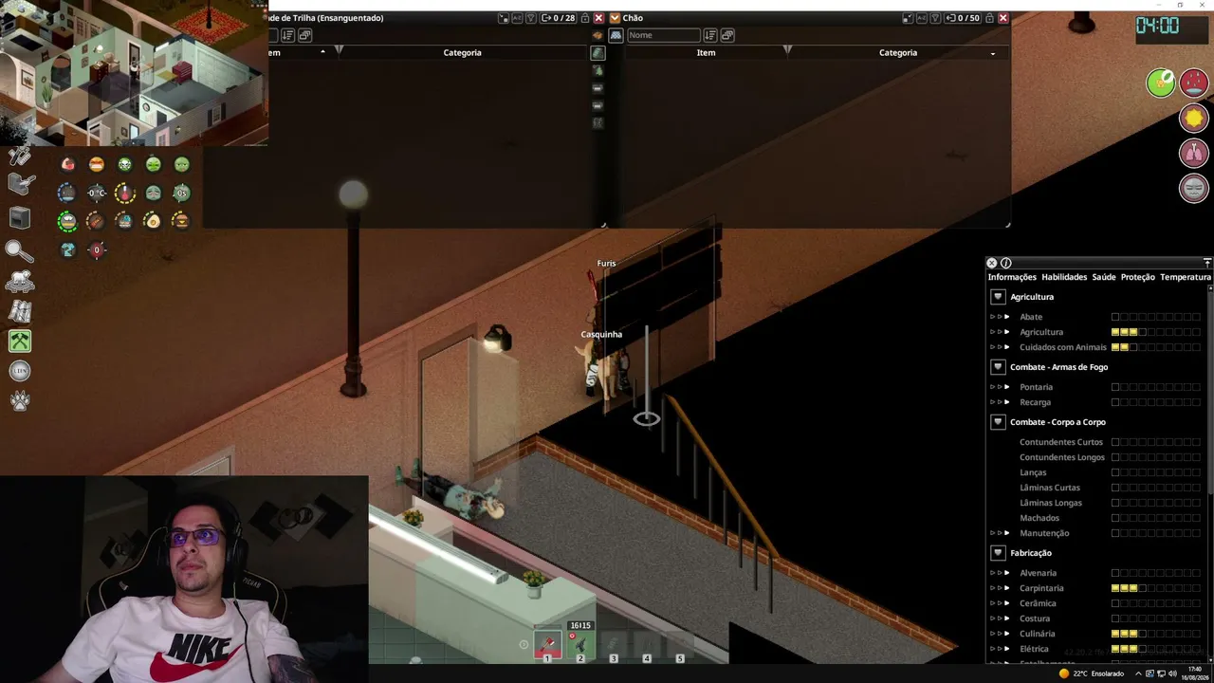Open the inventory tools icon at sidebar top
The image size is (1214, 683).
19,156
